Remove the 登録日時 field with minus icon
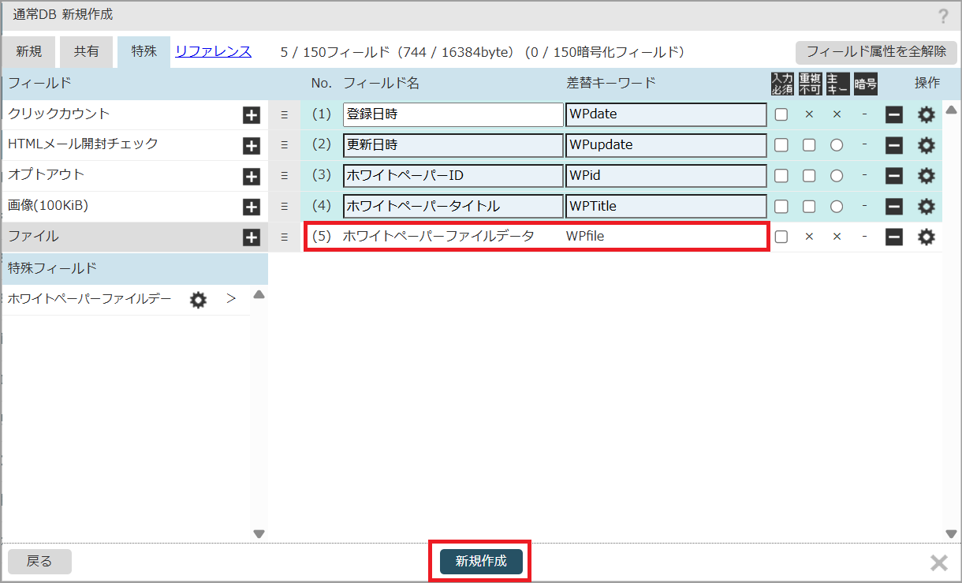This screenshot has height=583, width=962. coord(893,115)
